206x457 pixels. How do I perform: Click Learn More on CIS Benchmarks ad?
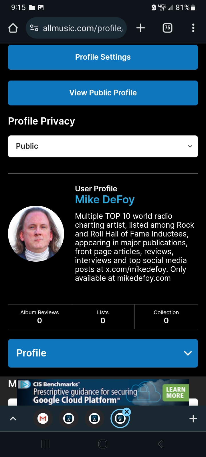[175, 392]
